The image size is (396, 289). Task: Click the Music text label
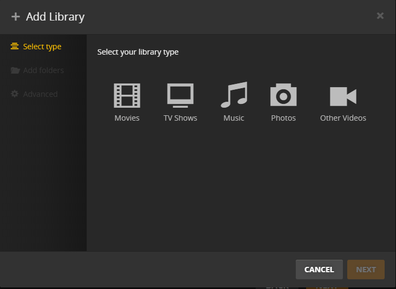point(233,118)
